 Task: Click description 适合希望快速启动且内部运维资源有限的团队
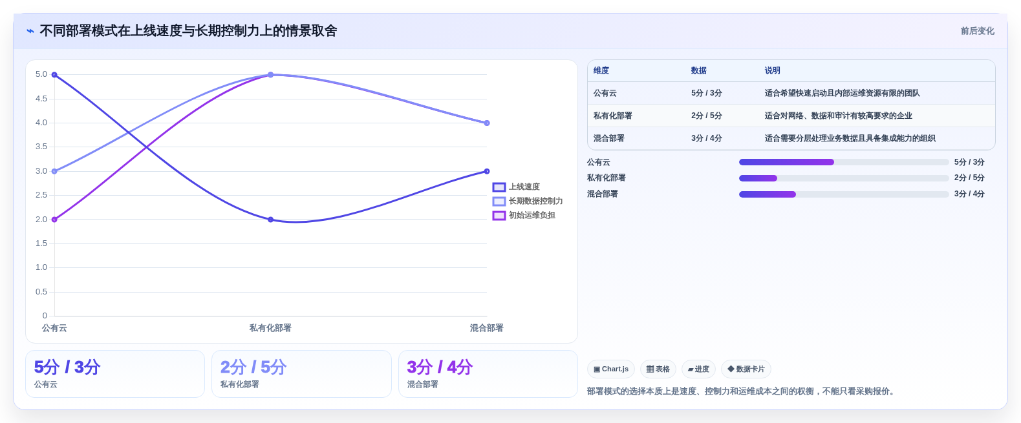(842, 93)
